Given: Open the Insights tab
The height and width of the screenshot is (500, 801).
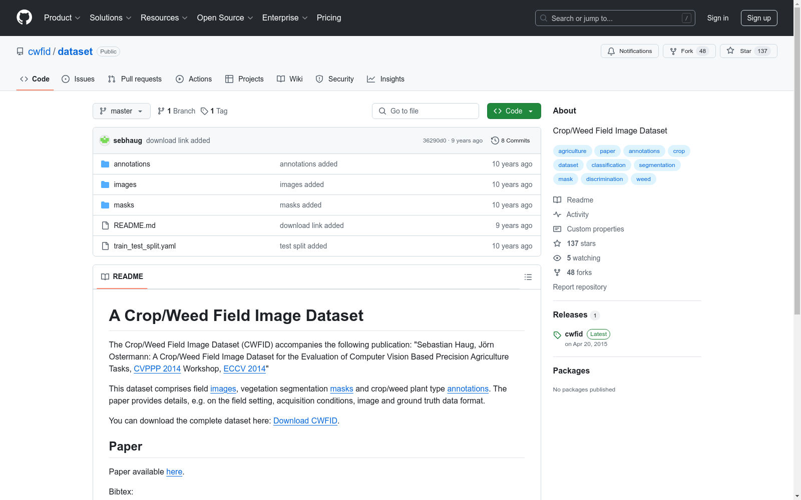Looking at the screenshot, I should click(385, 79).
